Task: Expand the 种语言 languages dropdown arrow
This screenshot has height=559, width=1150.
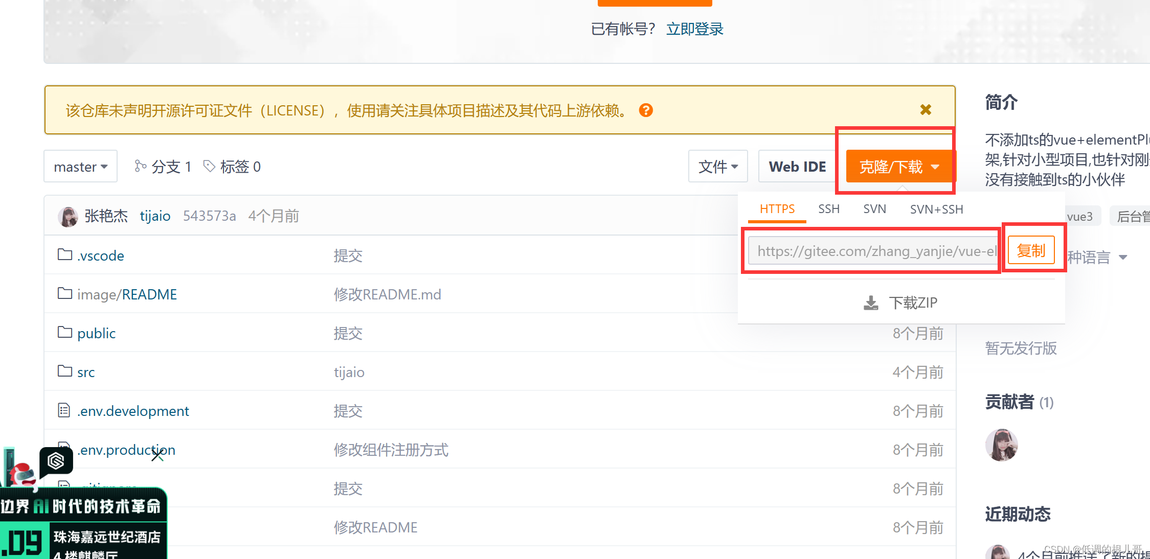Action: 1123,258
